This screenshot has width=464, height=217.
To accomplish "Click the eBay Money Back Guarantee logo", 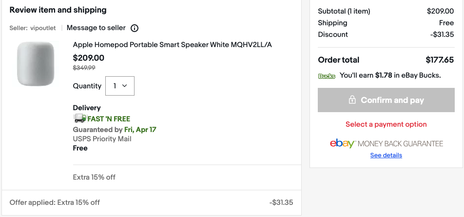I will tap(386, 144).
